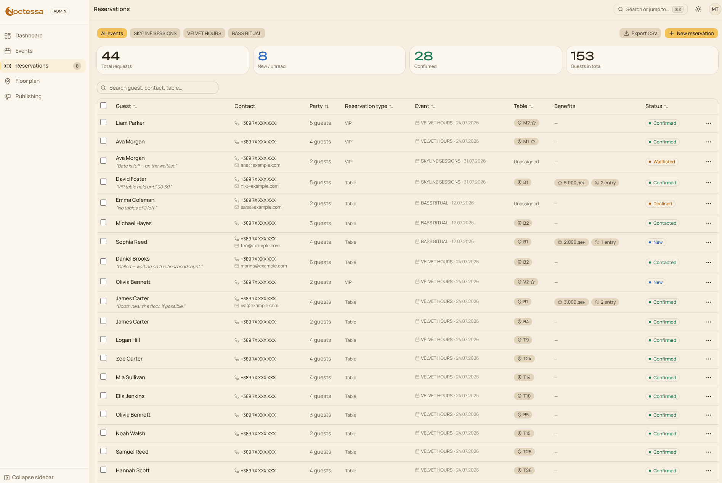Select the Liam Parker row checkbox
The width and height of the screenshot is (722, 483).
(103, 122)
